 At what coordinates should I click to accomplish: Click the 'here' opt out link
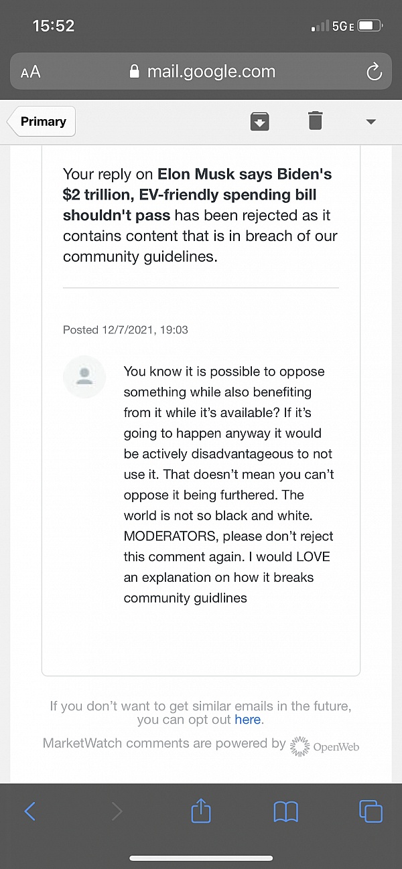click(x=247, y=720)
